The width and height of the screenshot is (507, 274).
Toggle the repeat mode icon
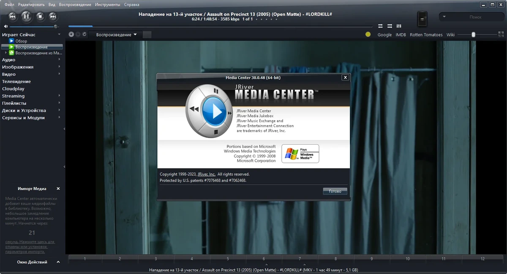380,26
